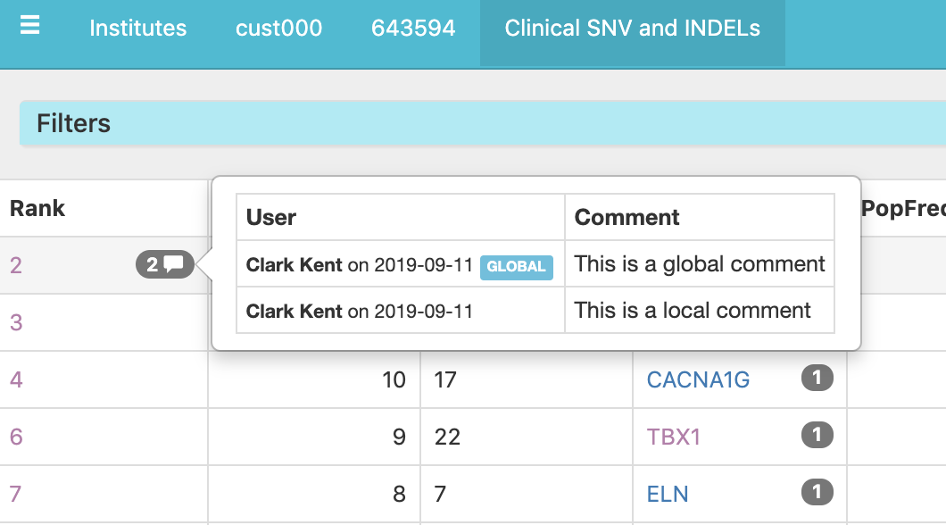Screen dimensions: 946x525
Task: Click value 22 in TBX1 row
Action: point(447,437)
